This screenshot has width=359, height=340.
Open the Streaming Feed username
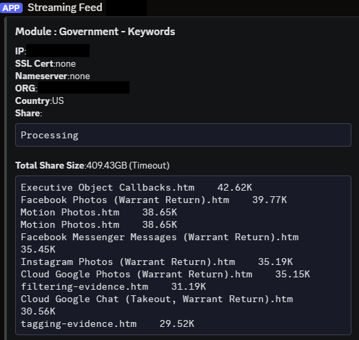point(65,8)
